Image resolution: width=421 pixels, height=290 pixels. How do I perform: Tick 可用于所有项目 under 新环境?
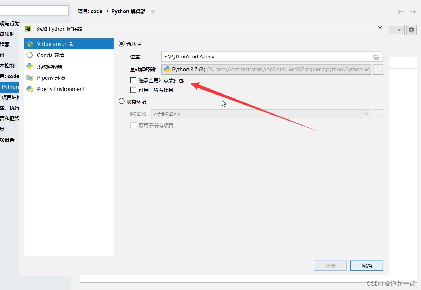(133, 90)
